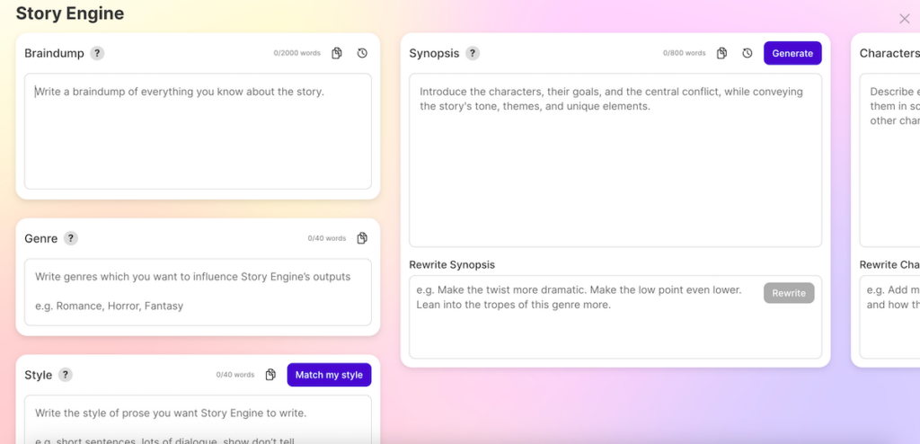Open the Synopsis help question mark
Image resolution: width=920 pixels, height=444 pixels.
point(473,53)
